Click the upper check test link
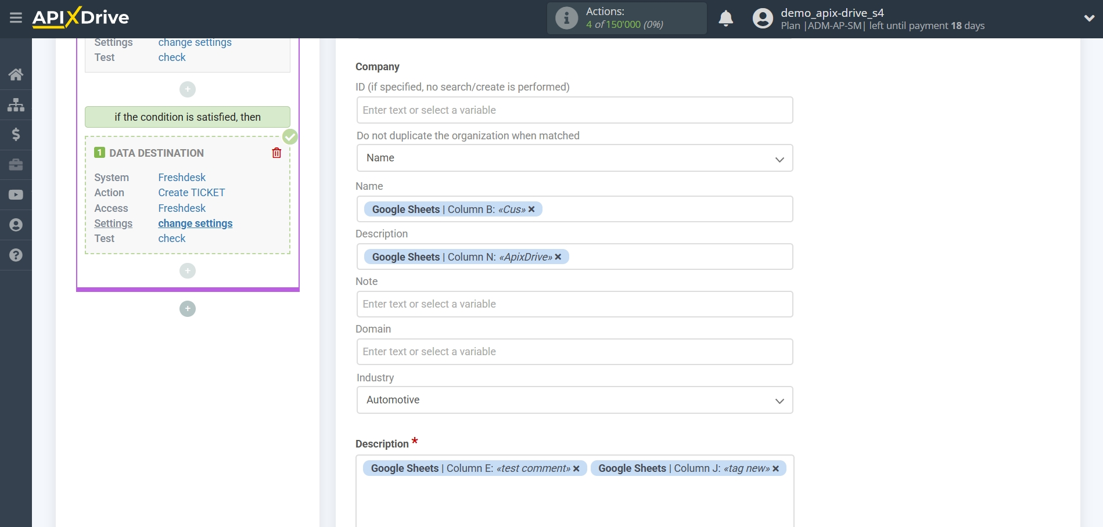Screen dimensions: 1103x527 point(172,57)
